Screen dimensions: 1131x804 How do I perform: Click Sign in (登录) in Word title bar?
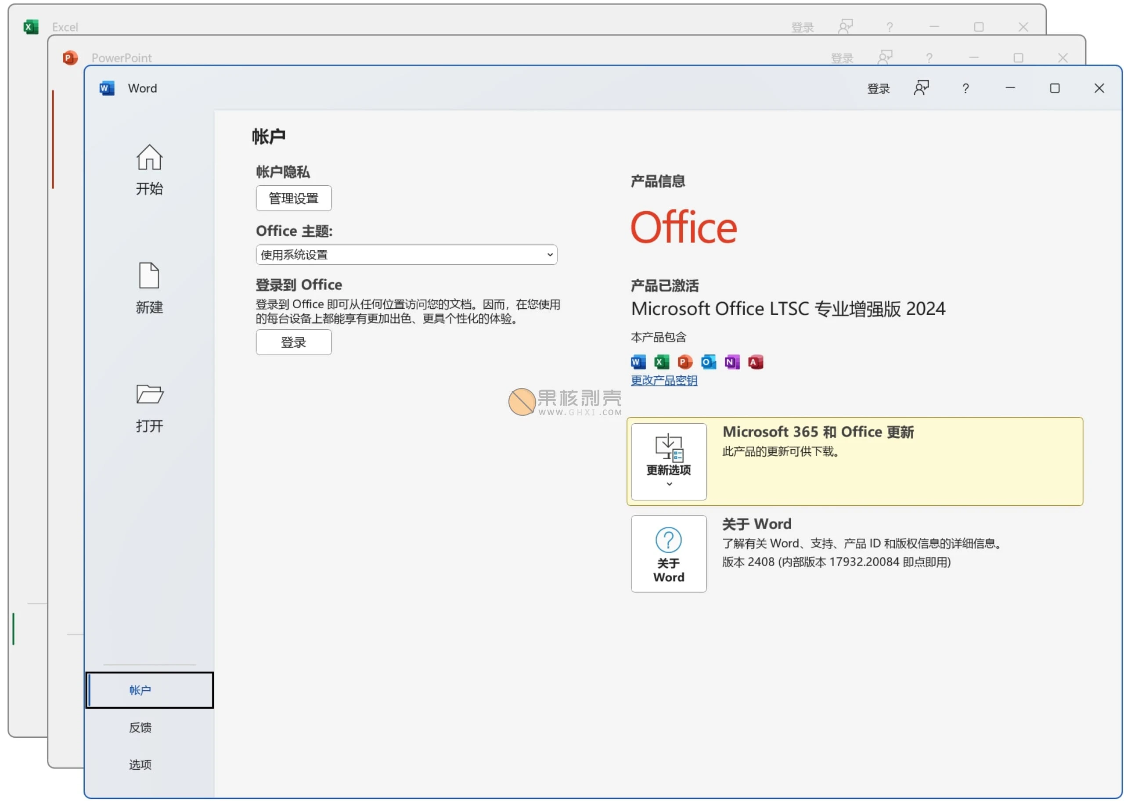pos(878,89)
